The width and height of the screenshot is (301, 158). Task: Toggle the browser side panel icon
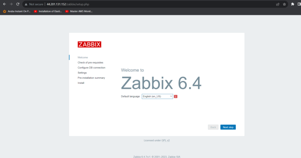(299, 4)
